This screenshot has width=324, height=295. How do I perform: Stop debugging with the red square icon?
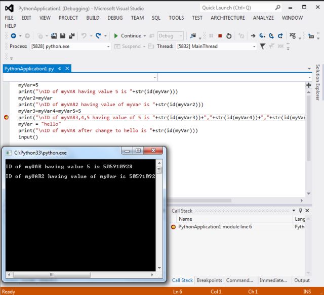coord(220,36)
